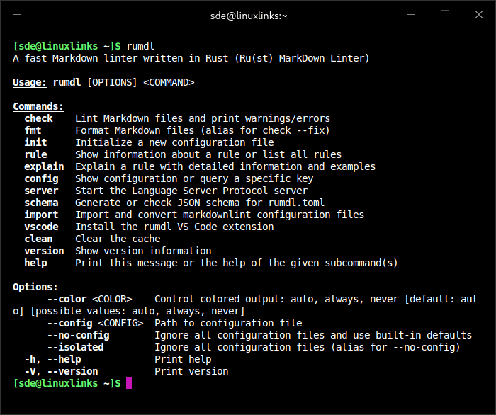Maximize the terminal window
496x415 pixels.
pyautogui.click(x=445, y=15)
